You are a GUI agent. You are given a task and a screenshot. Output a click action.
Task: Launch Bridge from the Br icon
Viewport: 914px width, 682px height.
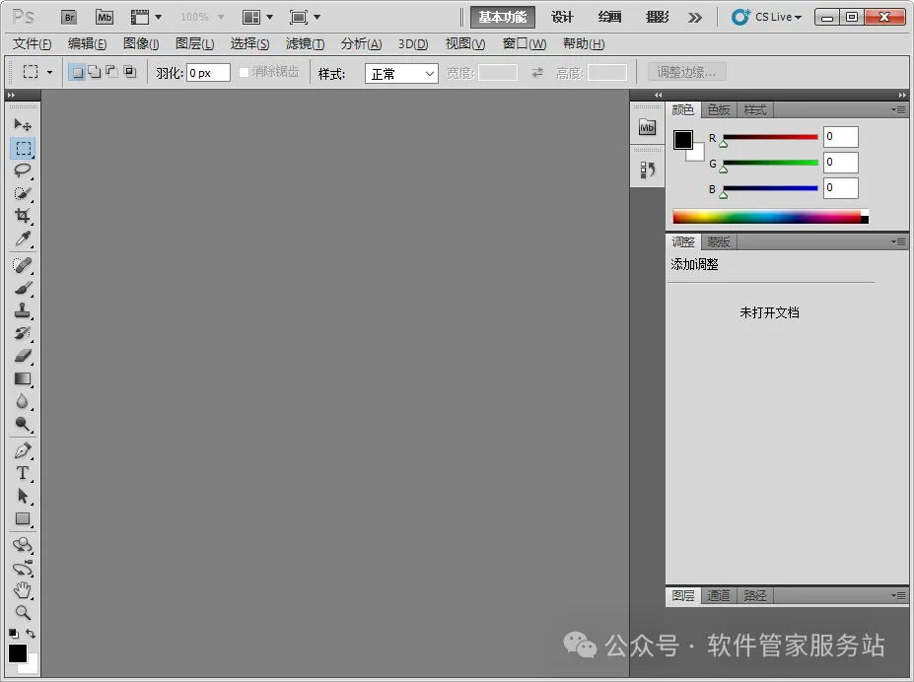tap(69, 18)
